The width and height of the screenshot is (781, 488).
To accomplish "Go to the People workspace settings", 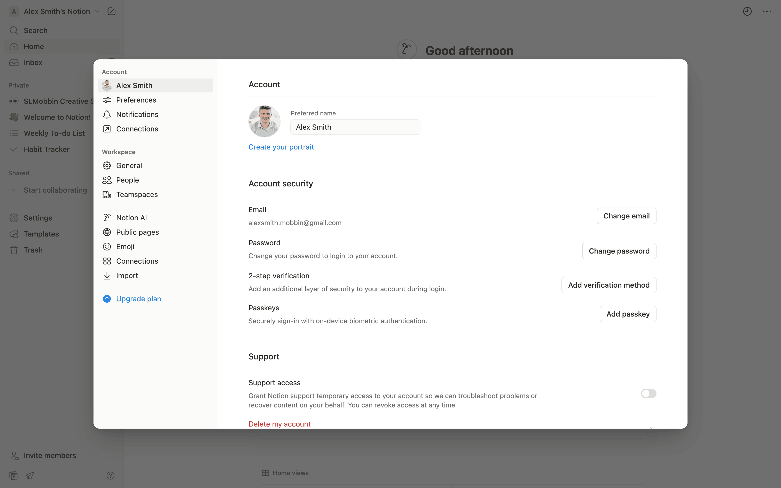I will [128, 180].
